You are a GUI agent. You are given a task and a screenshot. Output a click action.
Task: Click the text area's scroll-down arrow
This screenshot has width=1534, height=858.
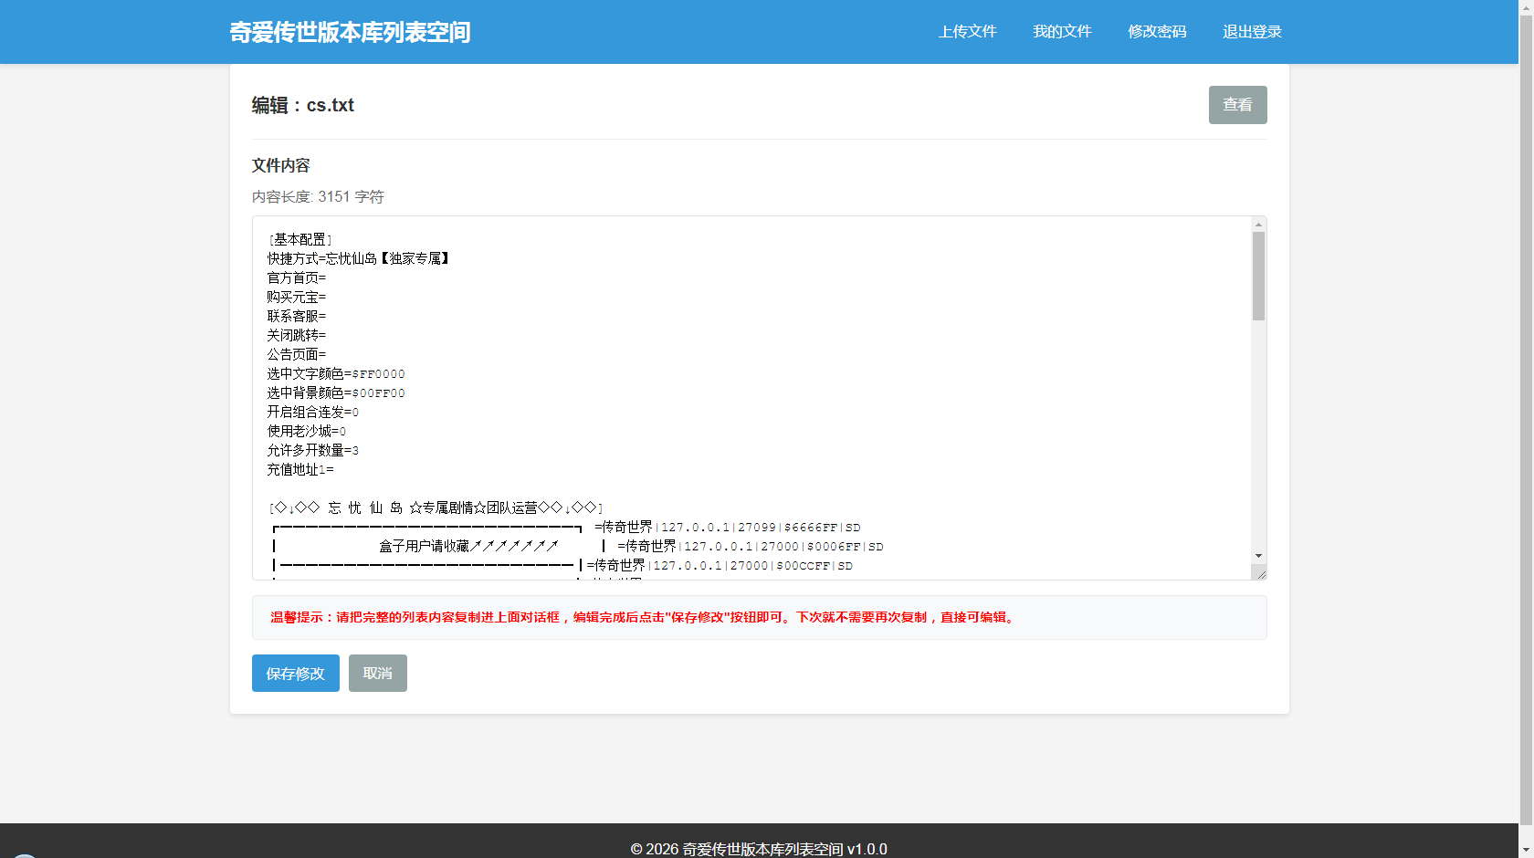pyautogui.click(x=1258, y=556)
